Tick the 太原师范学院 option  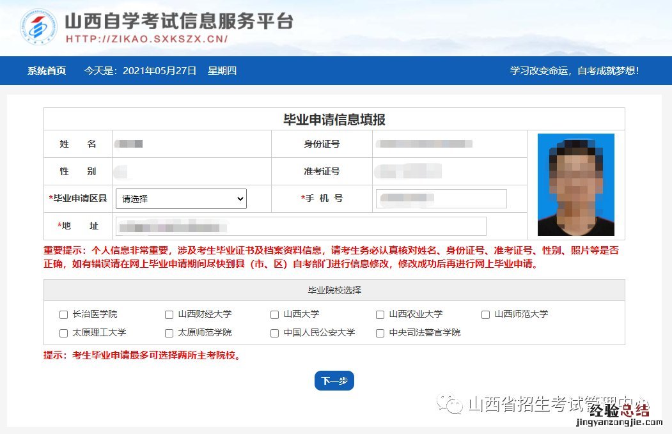pyautogui.click(x=169, y=333)
